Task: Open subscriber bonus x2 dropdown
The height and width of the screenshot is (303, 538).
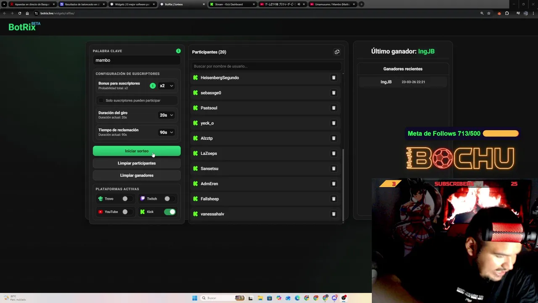Action: click(x=166, y=86)
